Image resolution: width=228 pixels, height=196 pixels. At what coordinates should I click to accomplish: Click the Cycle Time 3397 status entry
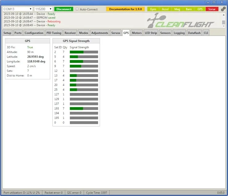pos(96,193)
